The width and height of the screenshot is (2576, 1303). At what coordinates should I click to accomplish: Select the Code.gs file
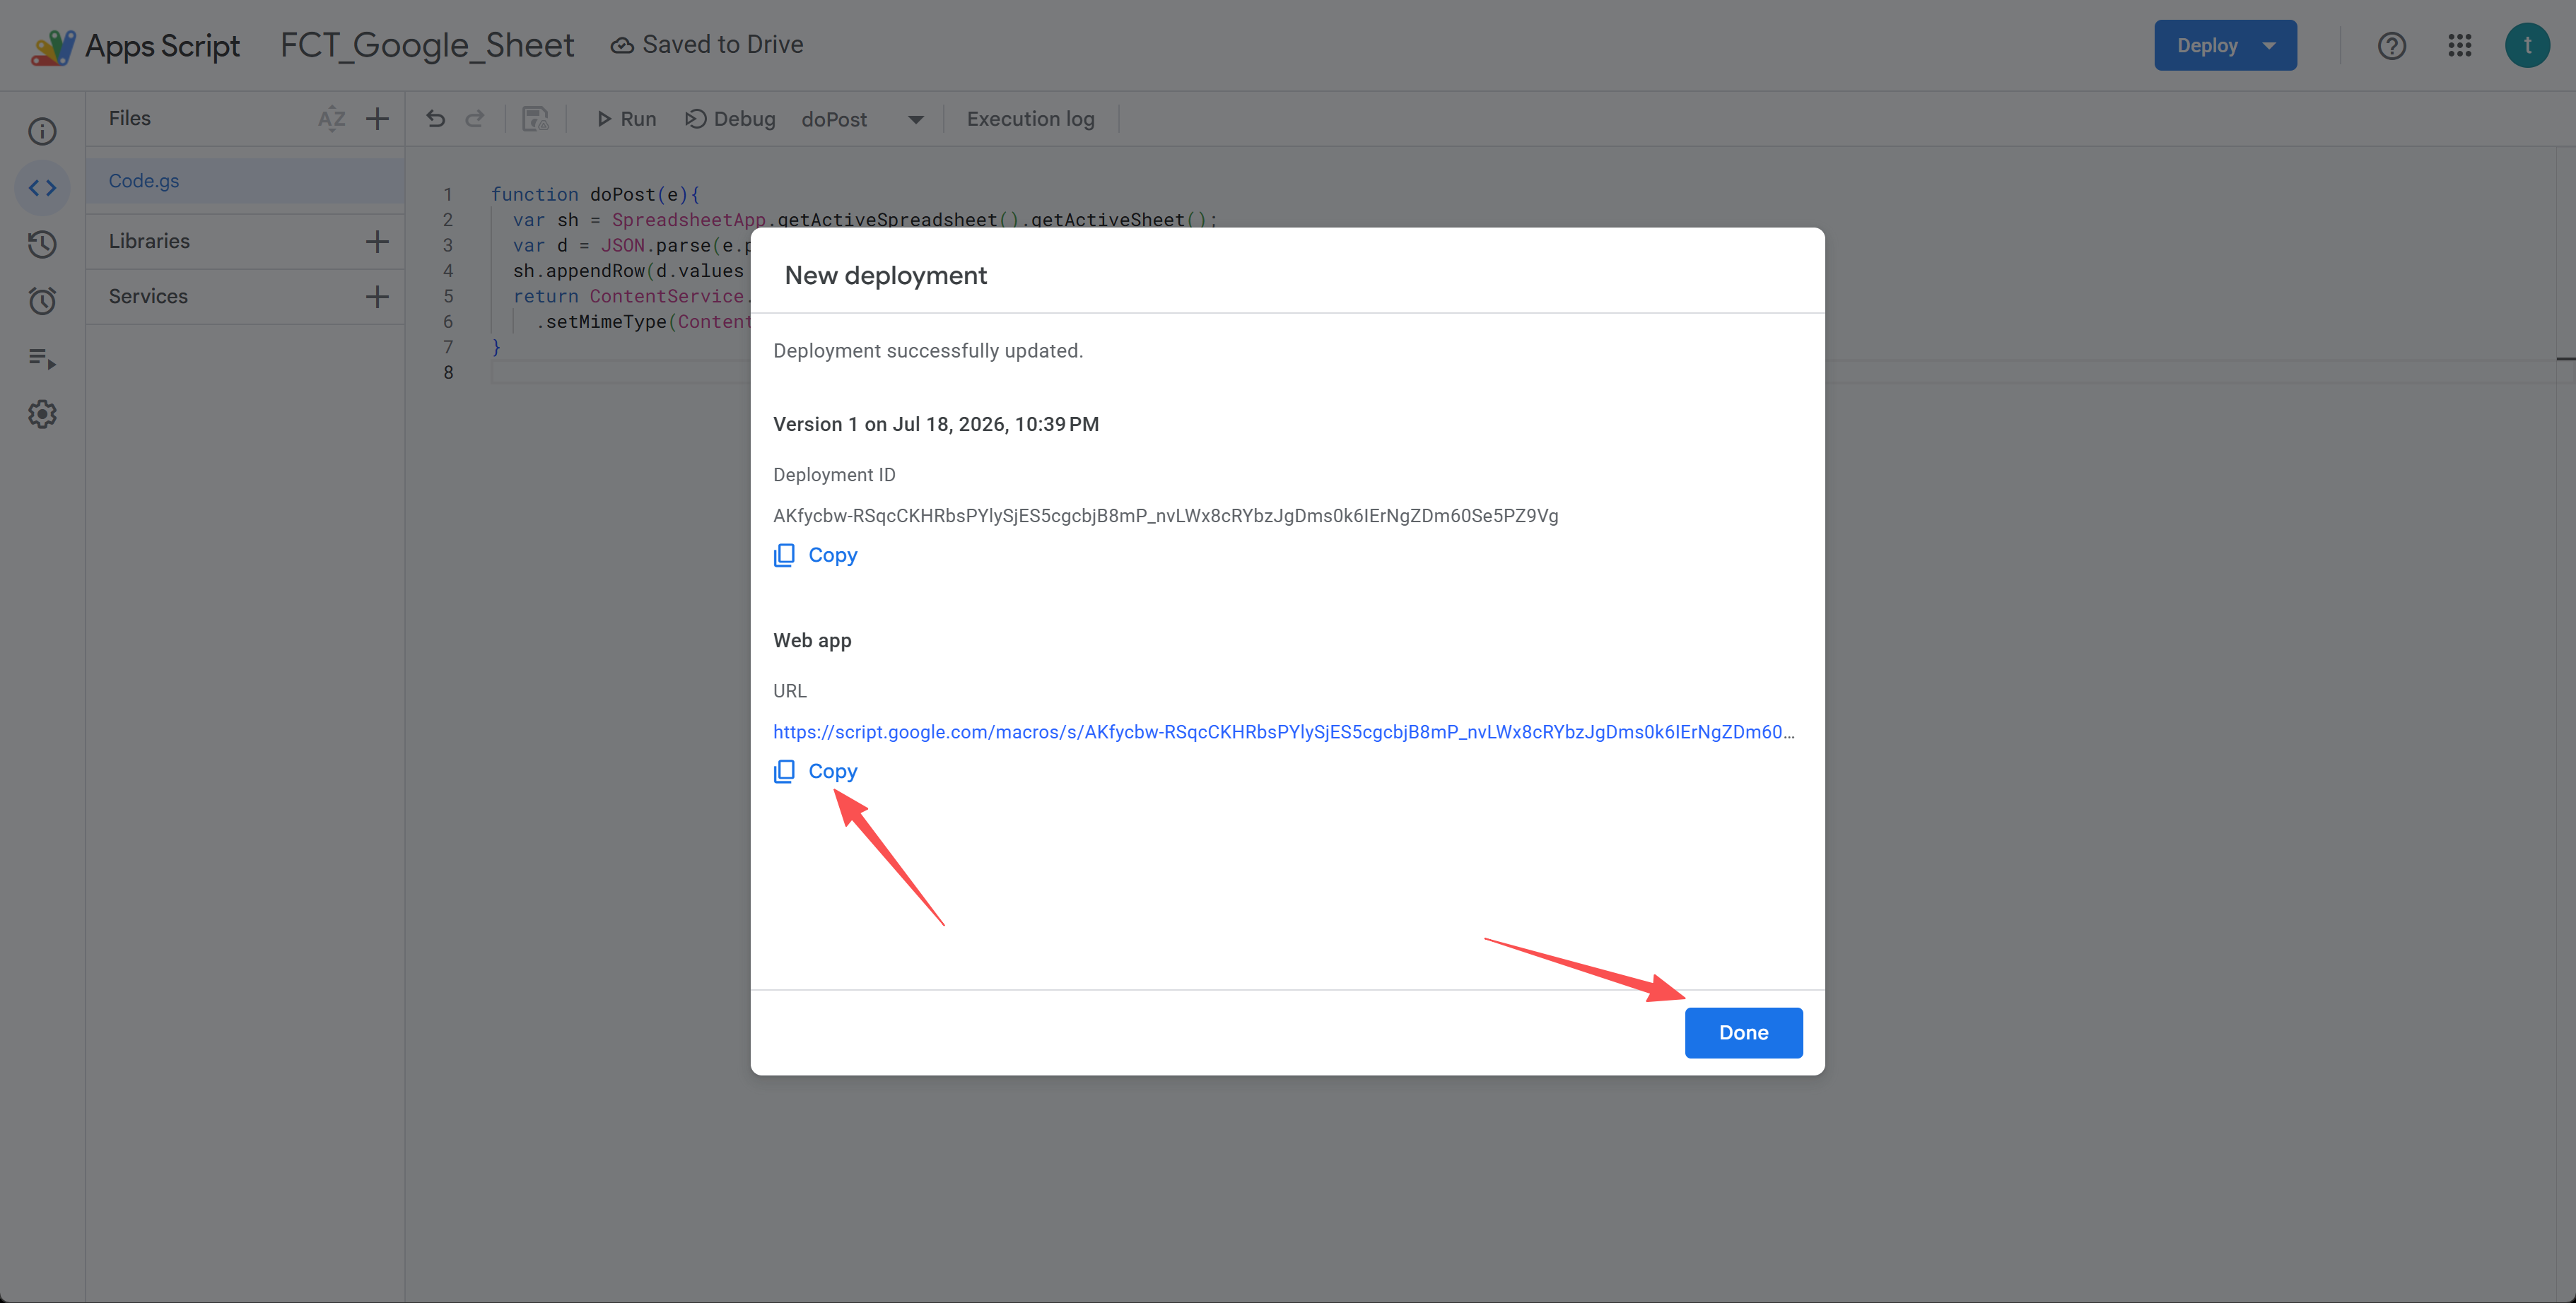(x=245, y=181)
